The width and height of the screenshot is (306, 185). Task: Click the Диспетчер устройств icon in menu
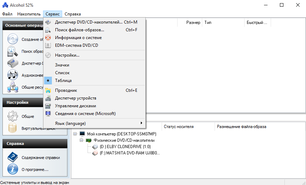[48, 98]
